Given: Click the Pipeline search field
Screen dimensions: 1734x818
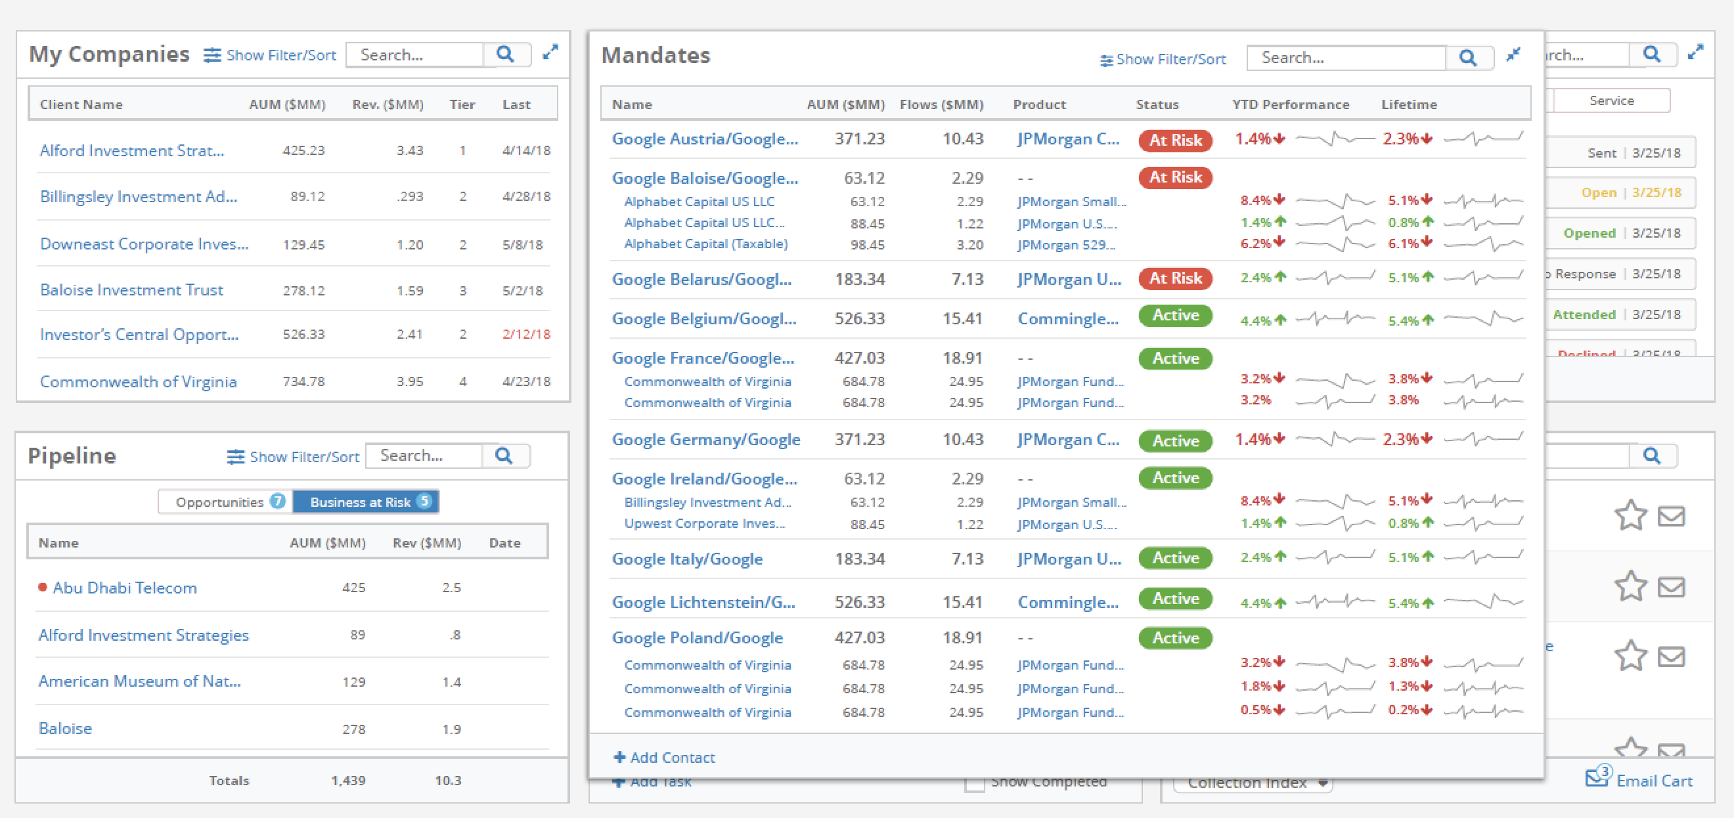Looking at the screenshot, I should point(425,456).
